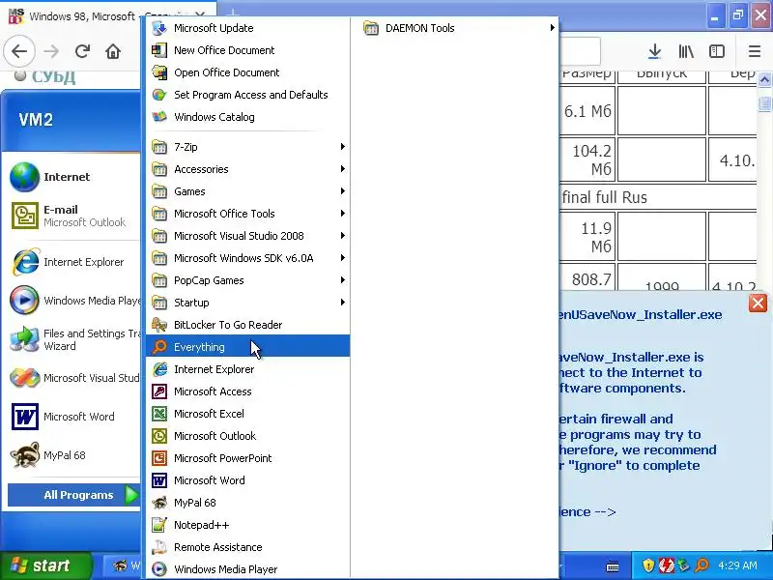This screenshot has height=580, width=773.
Task: Expand Microsoft Office Tools folder
Action: point(248,213)
